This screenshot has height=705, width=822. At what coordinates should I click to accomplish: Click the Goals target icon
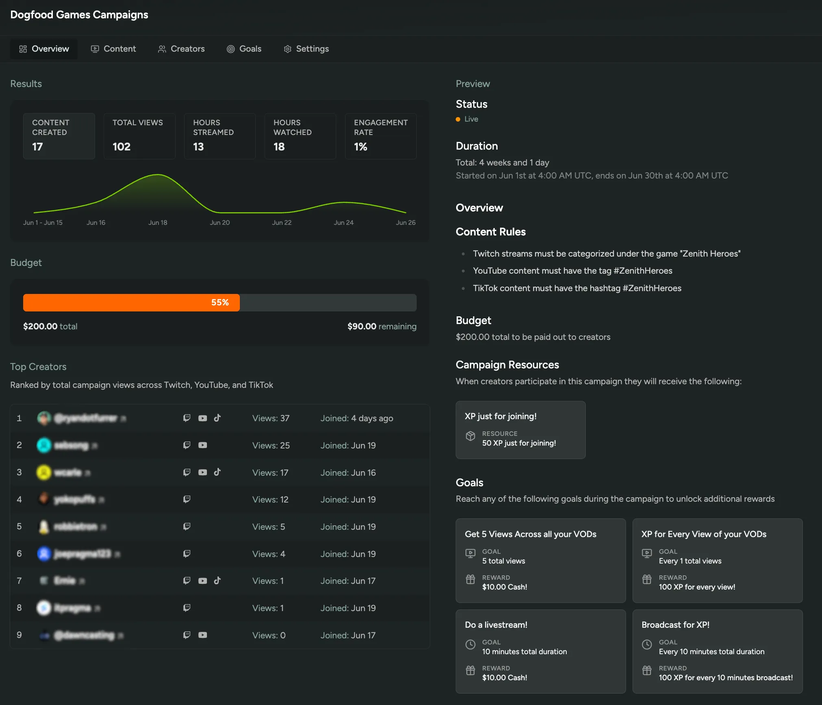click(x=231, y=49)
